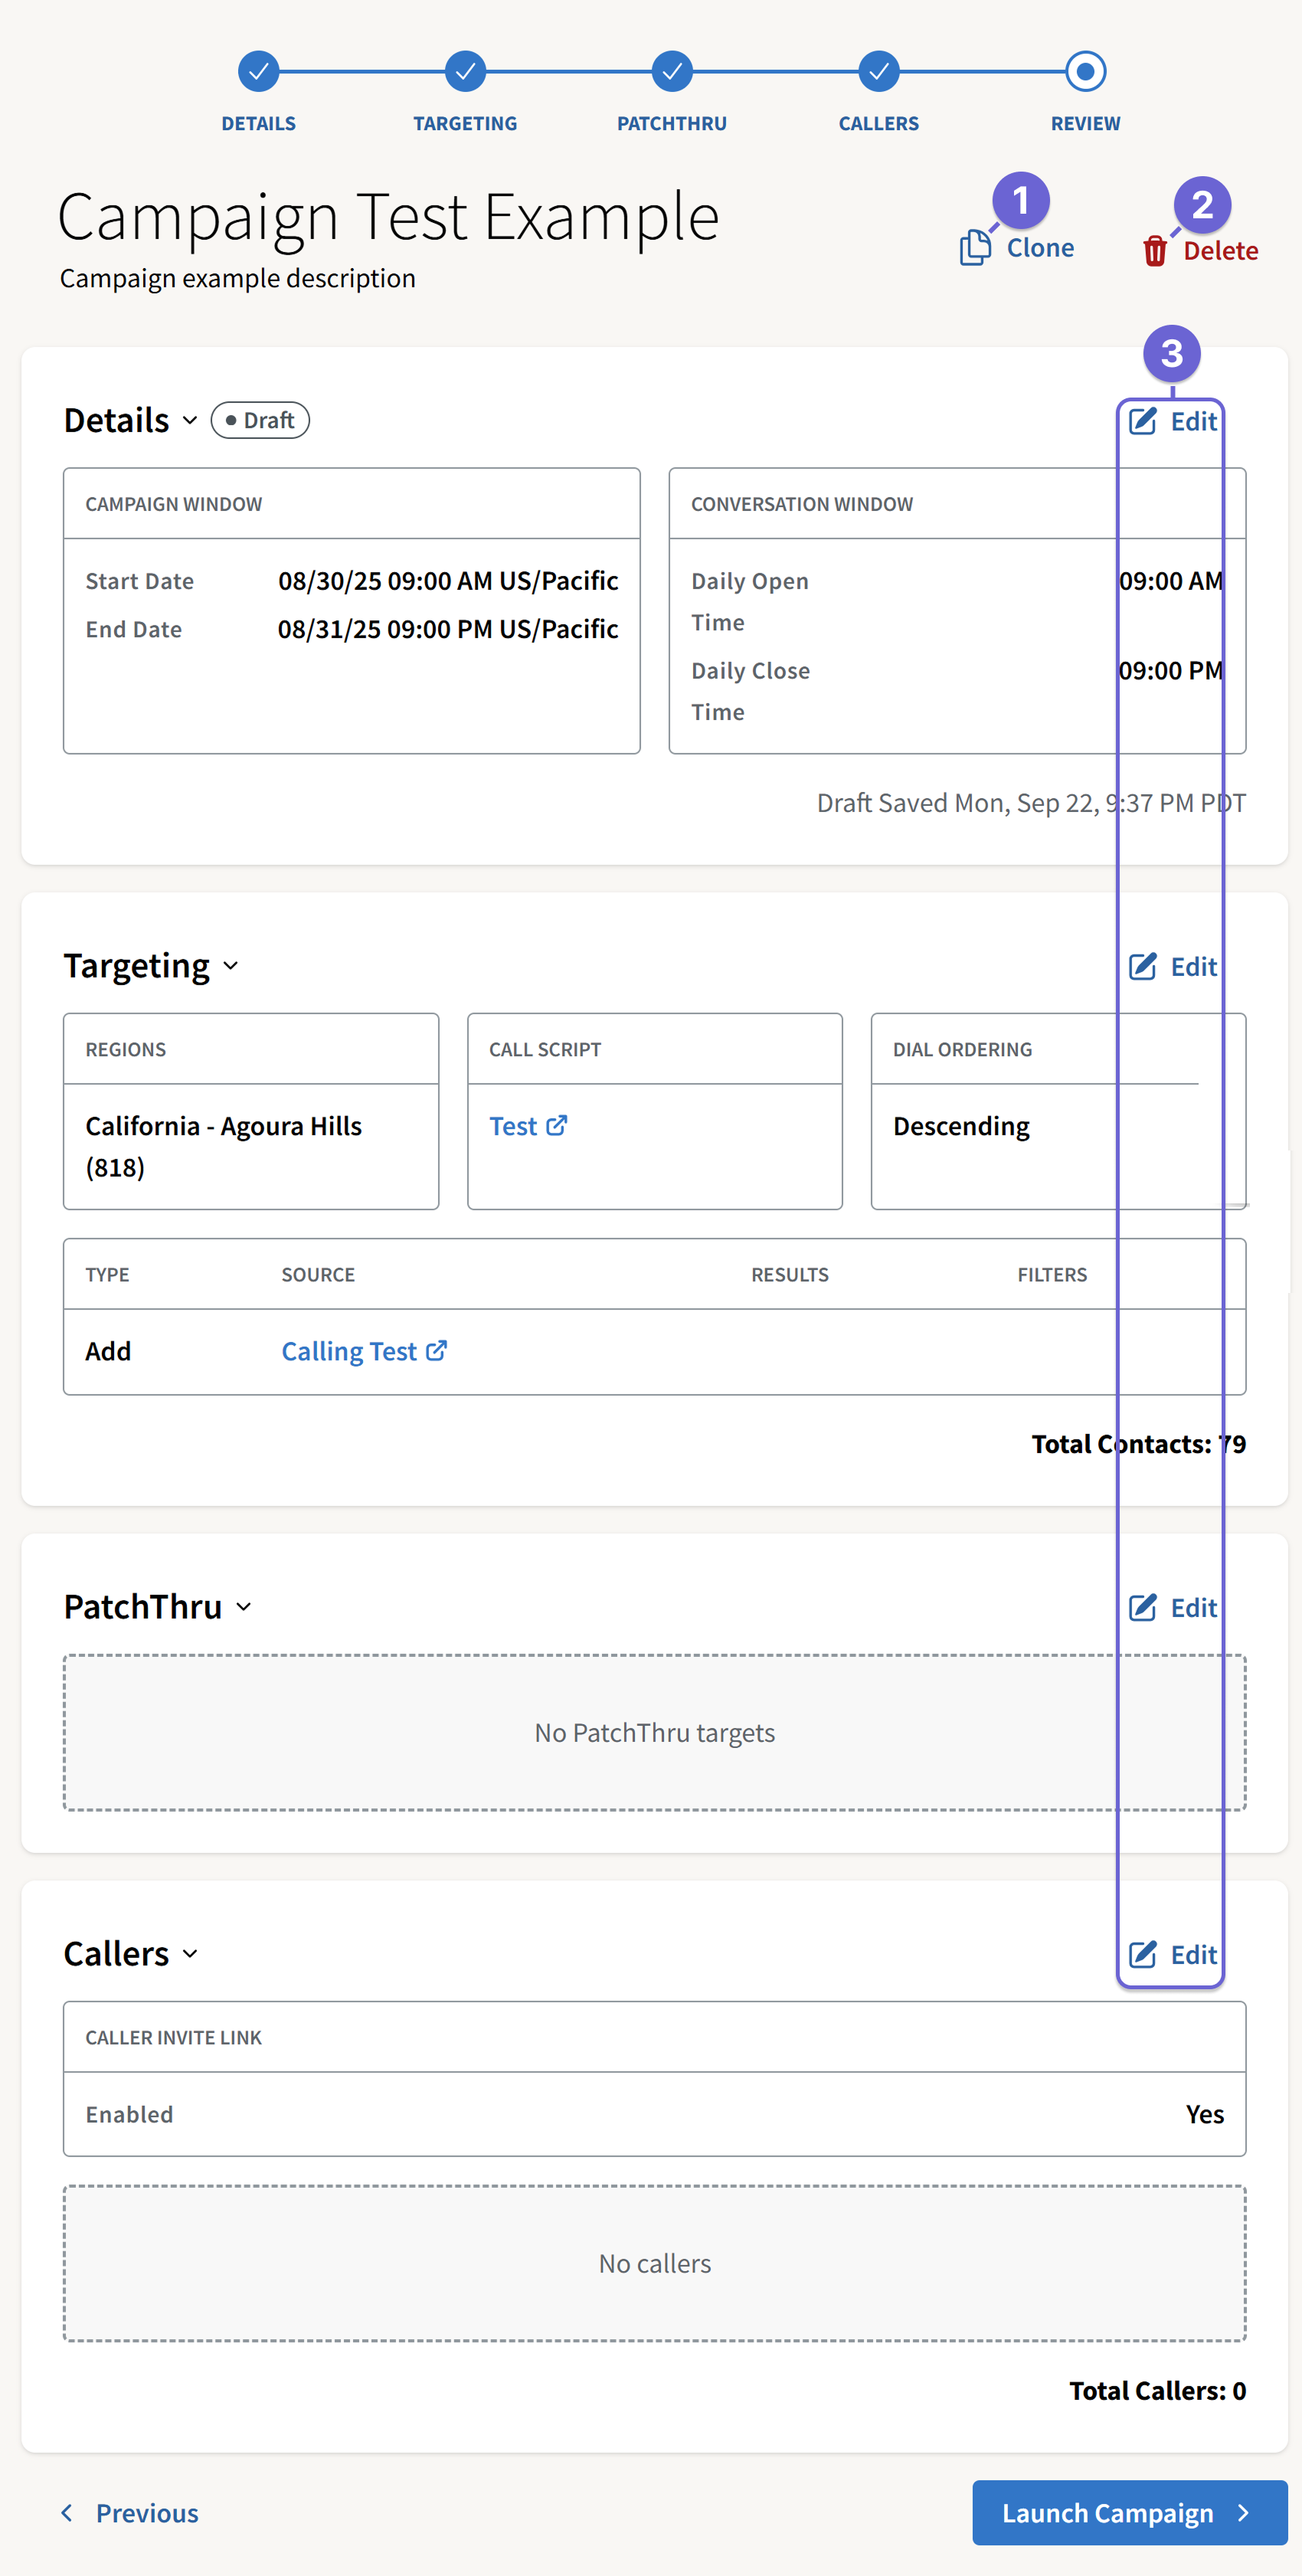Go to the PATCHTHRU step label

tap(672, 124)
